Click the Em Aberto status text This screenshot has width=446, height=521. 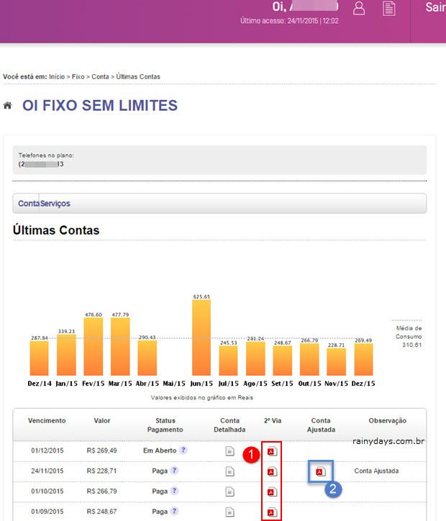[x=160, y=450]
